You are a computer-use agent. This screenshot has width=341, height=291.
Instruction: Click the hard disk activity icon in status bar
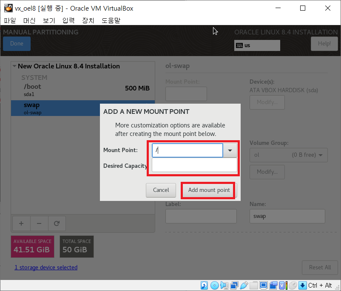pyautogui.click(x=204, y=285)
